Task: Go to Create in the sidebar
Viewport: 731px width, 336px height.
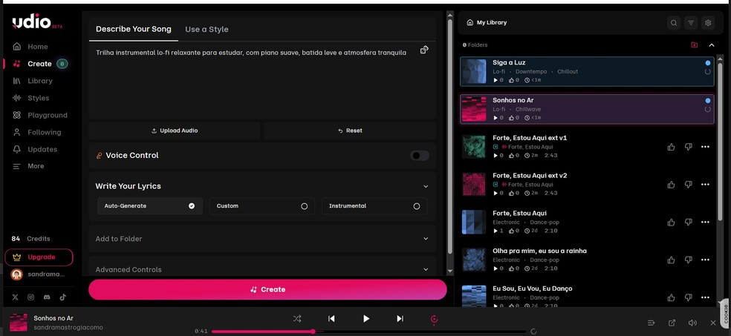Action: 39,64
